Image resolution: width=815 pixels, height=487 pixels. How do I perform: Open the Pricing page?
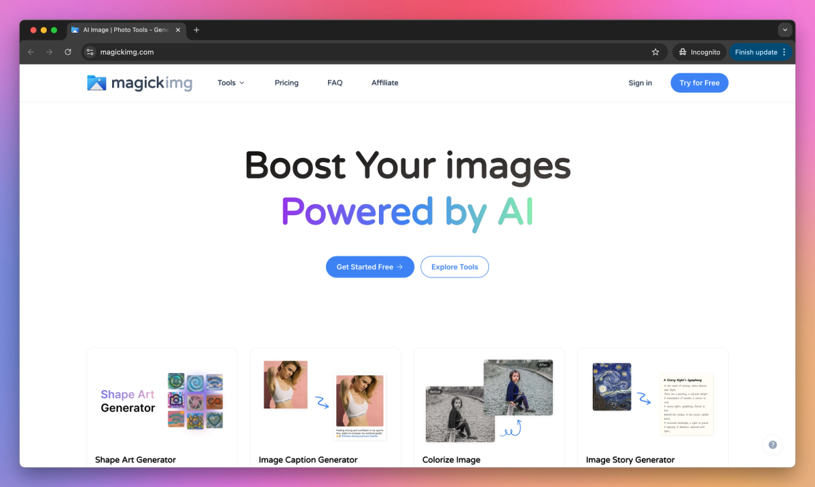coord(286,82)
